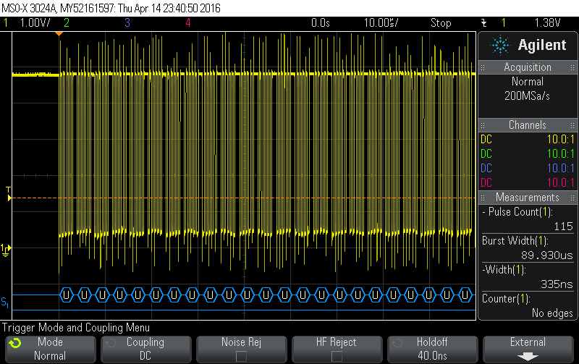Image resolution: width=579 pixels, height=364 pixels.
Task: Select the S1 serial bus label
Action: coord(5,301)
